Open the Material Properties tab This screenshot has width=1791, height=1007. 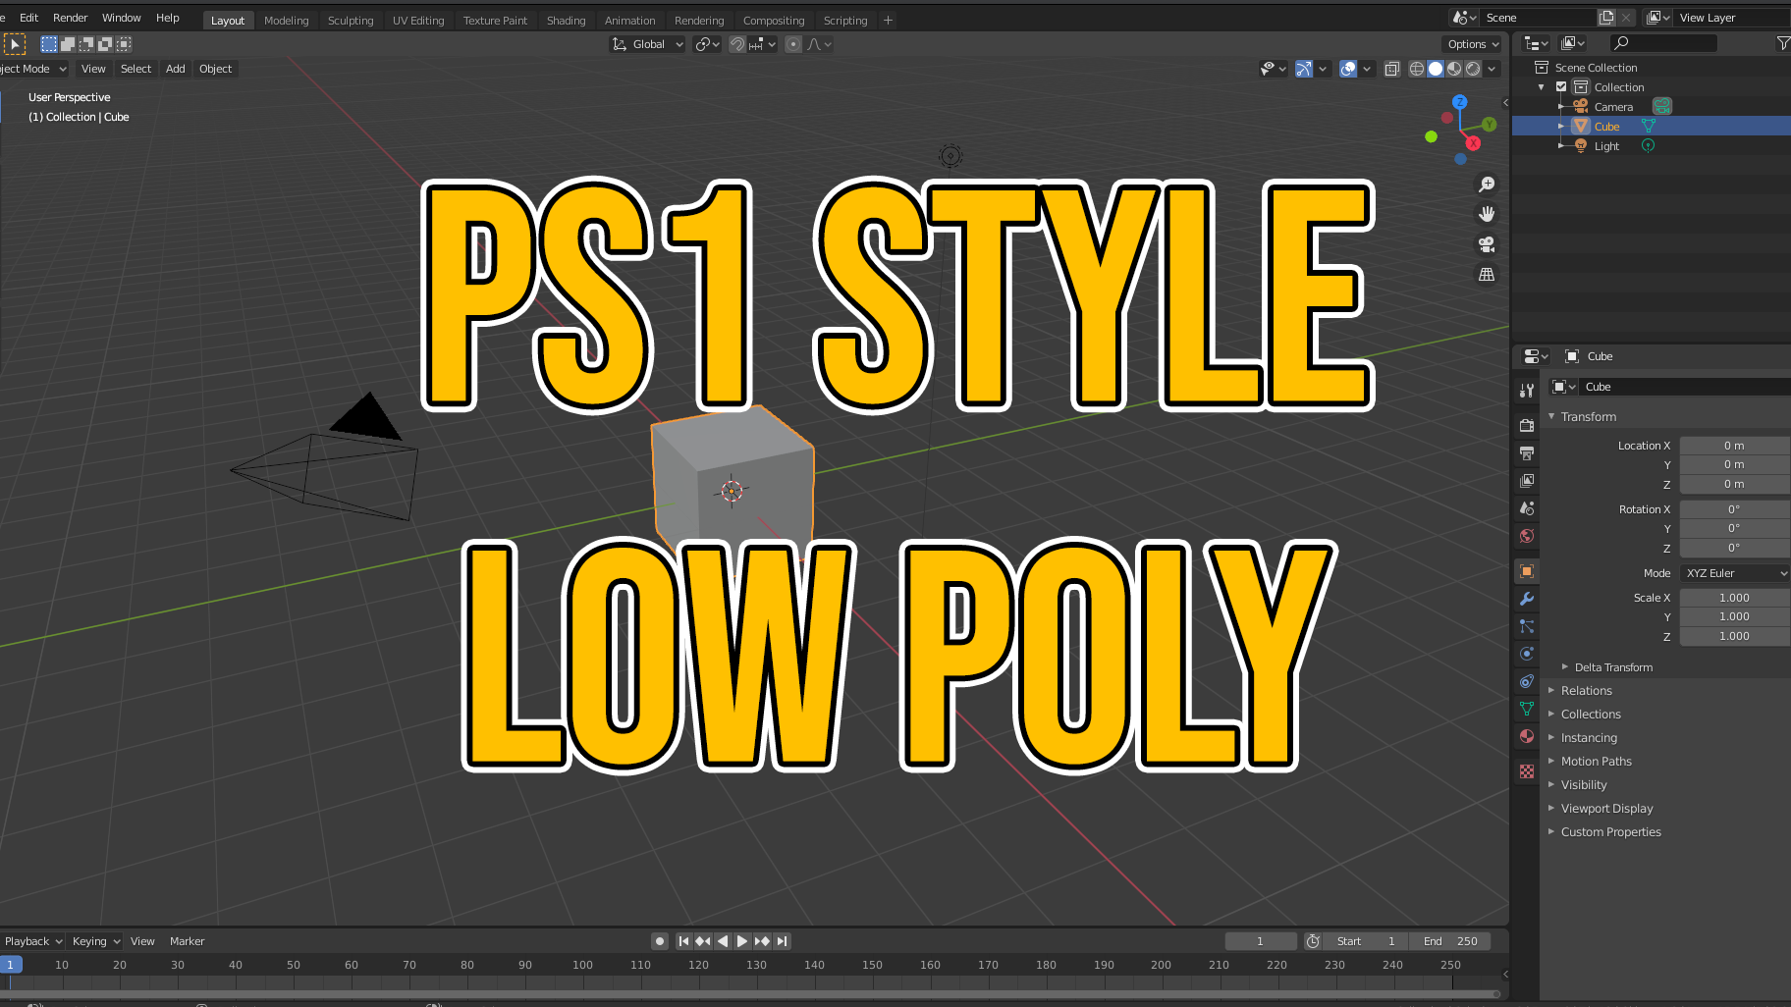1527,736
